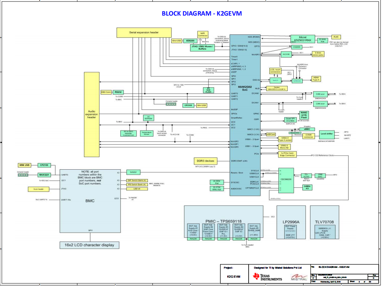Click the MINI USB block left of BMC
The width and height of the screenshot is (382, 286).
pos(24,165)
